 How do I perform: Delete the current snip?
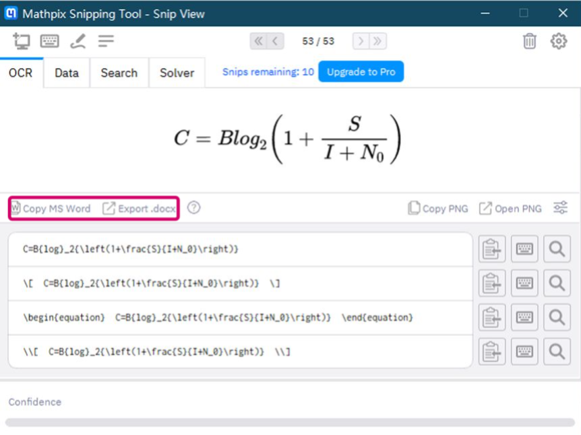pos(529,41)
